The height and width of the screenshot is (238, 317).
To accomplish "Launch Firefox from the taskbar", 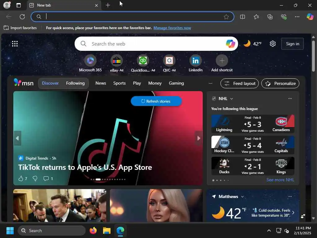I will pyautogui.click(x=93, y=231).
